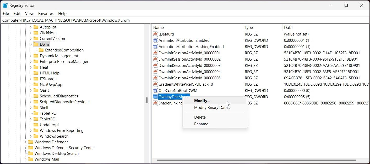This screenshot has height=164, width=370.
Task: Click the REG_DWORD icon beside AnimationAttributionEnabled
Action: point(155,40)
